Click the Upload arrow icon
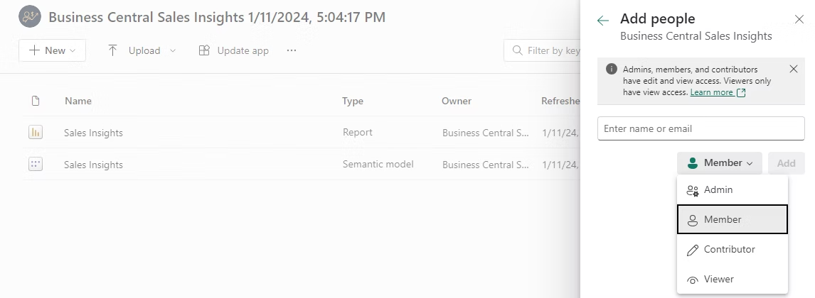The height and width of the screenshot is (298, 815). (x=112, y=50)
